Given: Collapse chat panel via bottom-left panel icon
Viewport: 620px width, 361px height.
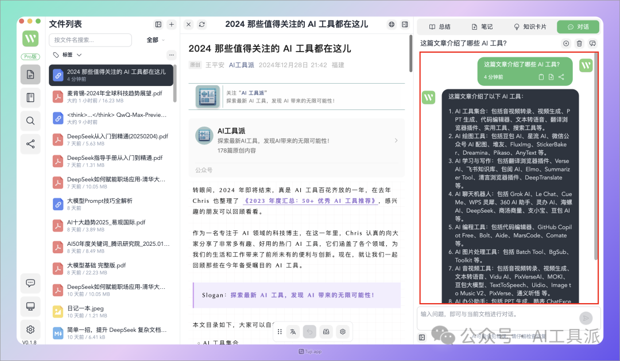Looking at the screenshot, I should [423, 338].
